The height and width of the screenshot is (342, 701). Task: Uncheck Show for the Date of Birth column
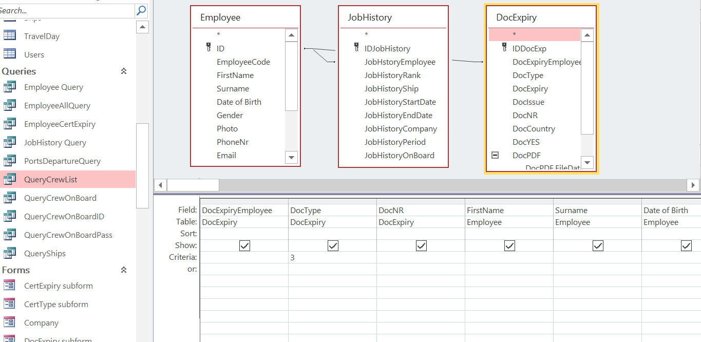(x=686, y=246)
